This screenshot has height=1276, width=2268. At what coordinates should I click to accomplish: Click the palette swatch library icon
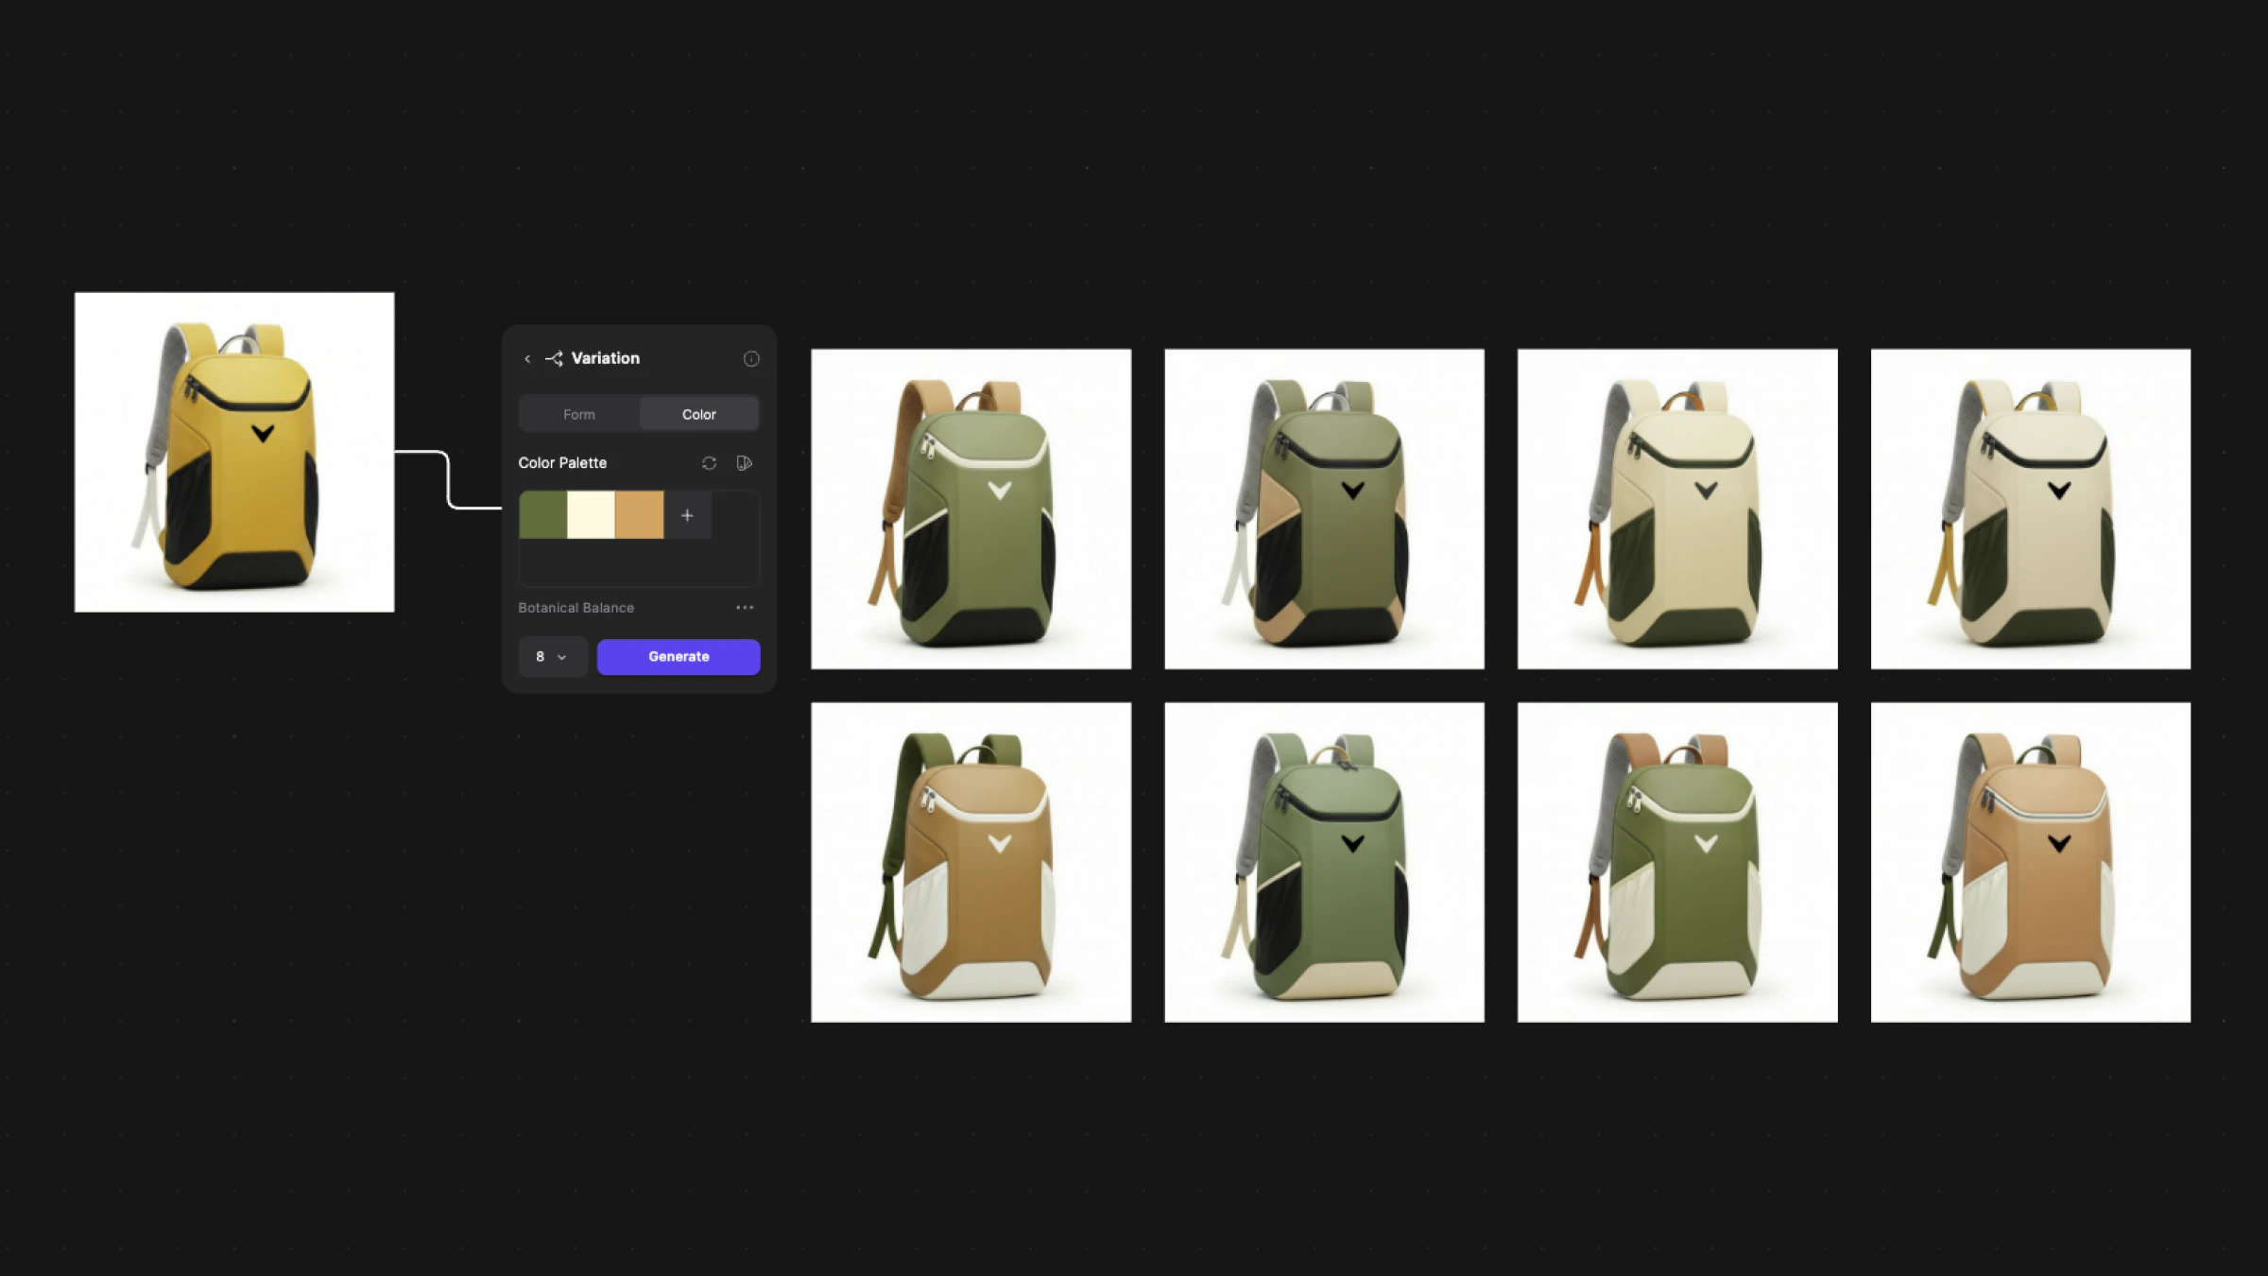[745, 463]
